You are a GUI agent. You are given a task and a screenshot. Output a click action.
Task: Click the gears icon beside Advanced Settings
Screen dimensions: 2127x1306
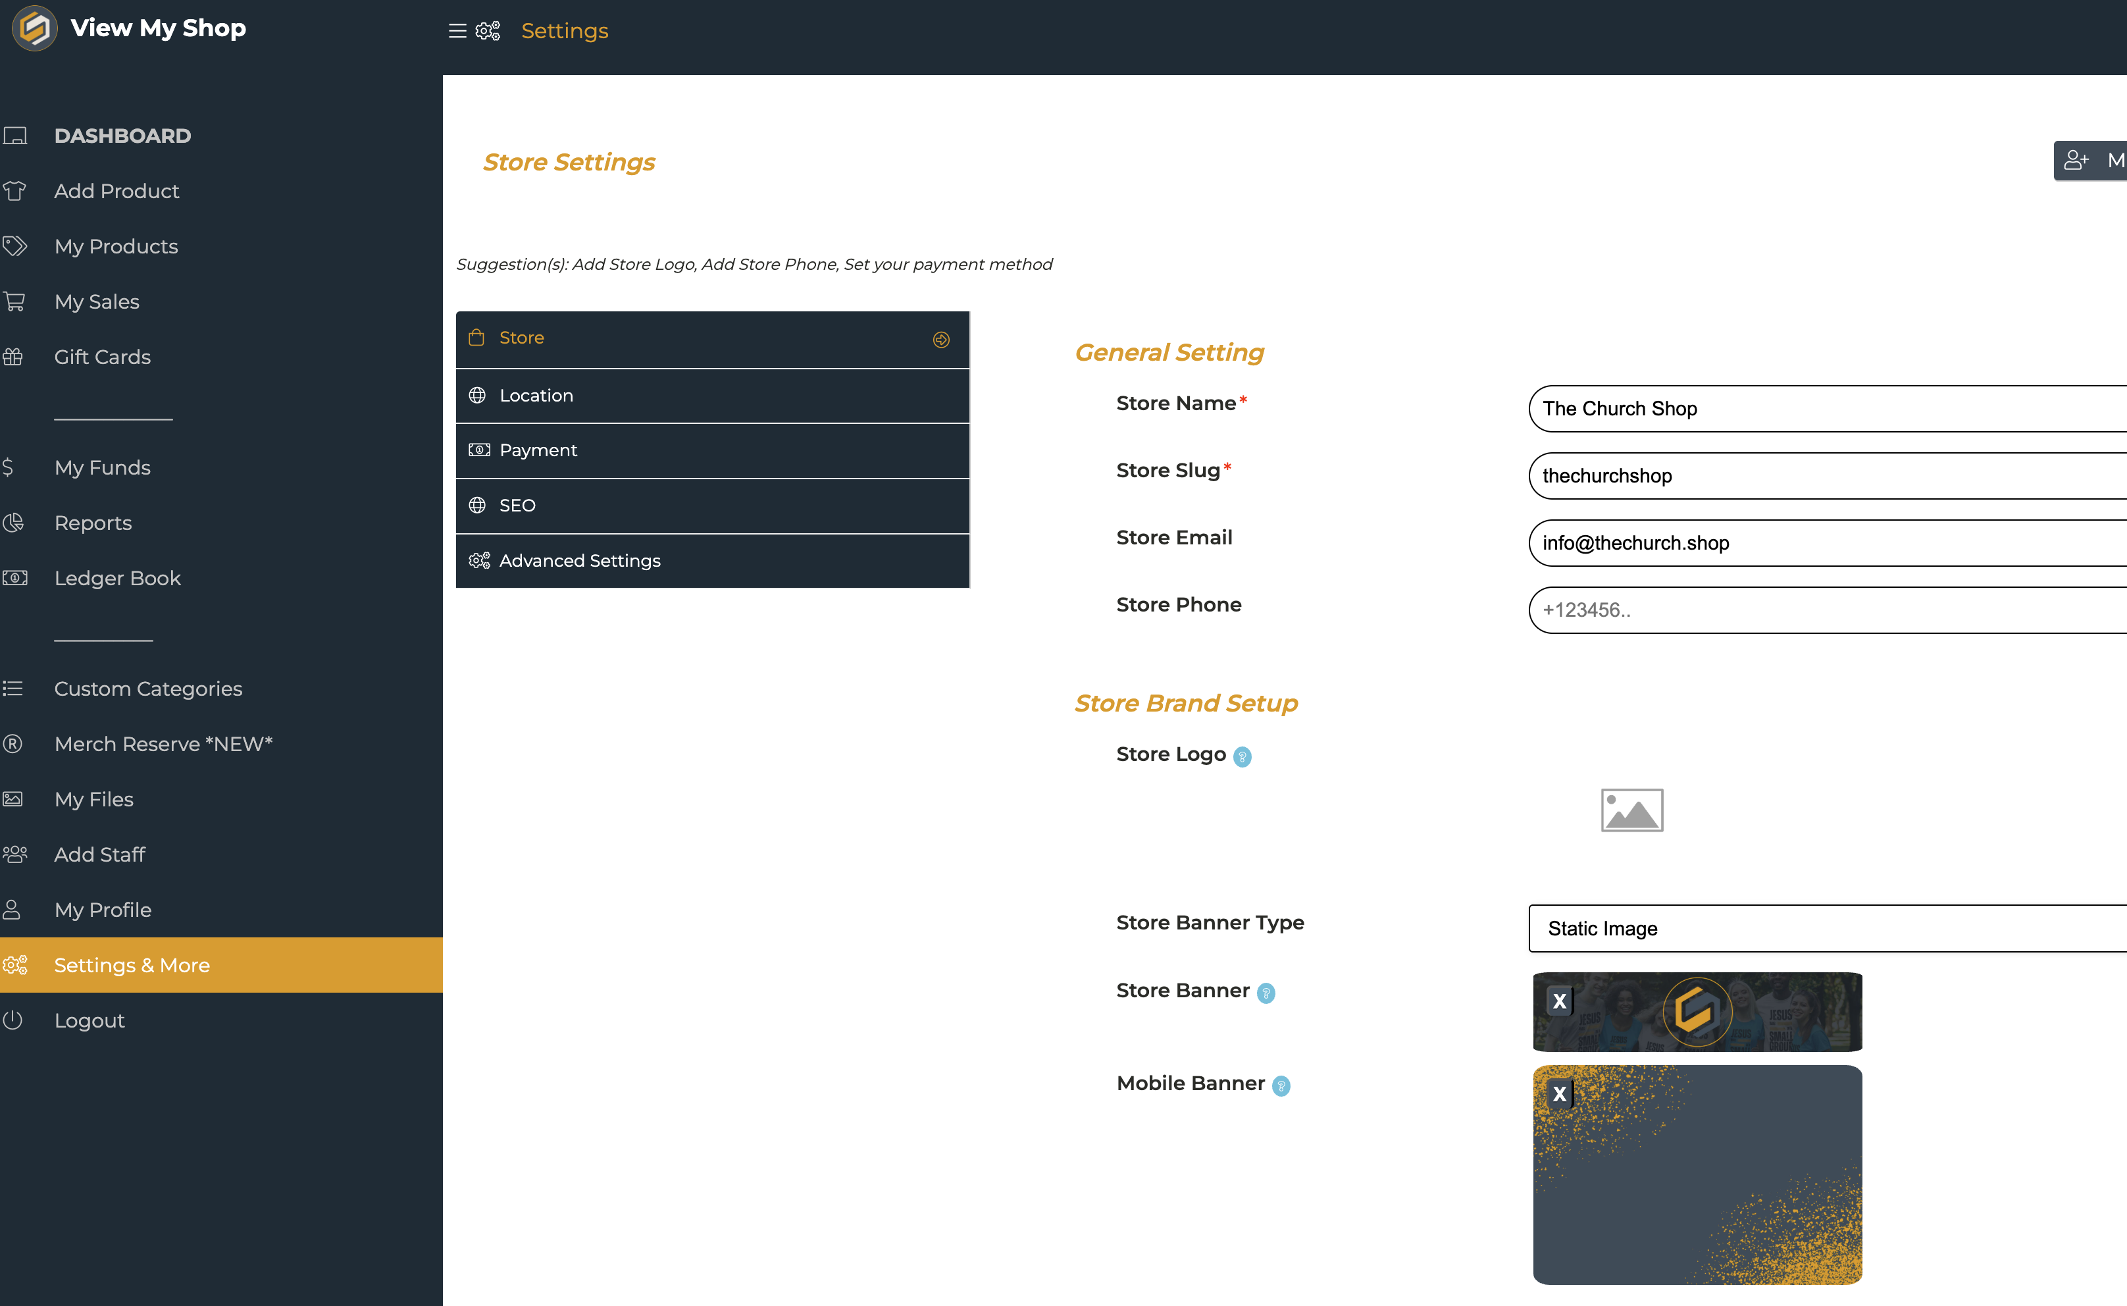coord(479,561)
